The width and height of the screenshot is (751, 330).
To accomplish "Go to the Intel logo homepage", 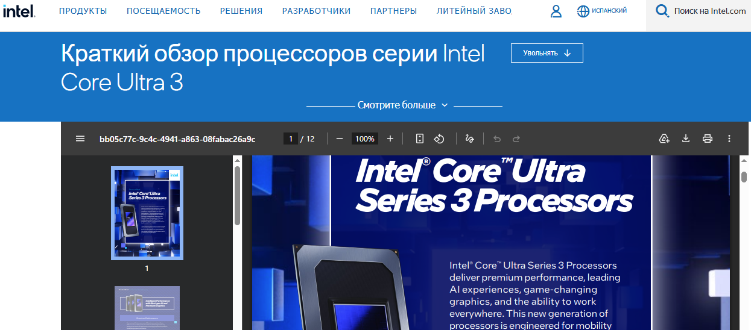I will point(18,11).
